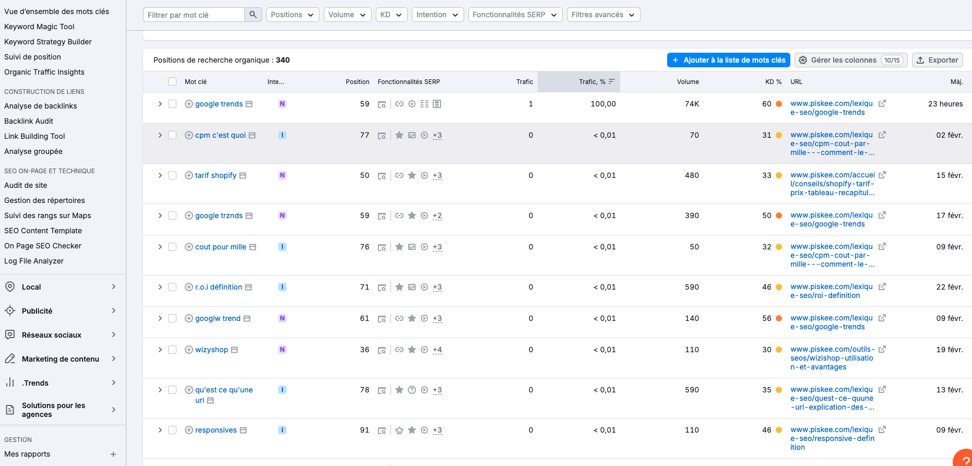Open the Positions filter dropdown
This screenshot has height=466, width=972.
coord(292,15)
